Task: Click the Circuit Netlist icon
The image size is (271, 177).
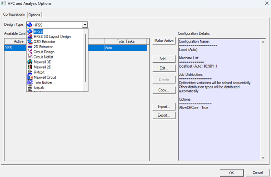Action: pyautogui.click(x=30, y=57)
